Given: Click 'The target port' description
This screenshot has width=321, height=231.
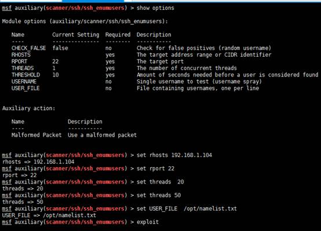Looking at the screenshot, I should pyautogui.click(x=160, y=61).
